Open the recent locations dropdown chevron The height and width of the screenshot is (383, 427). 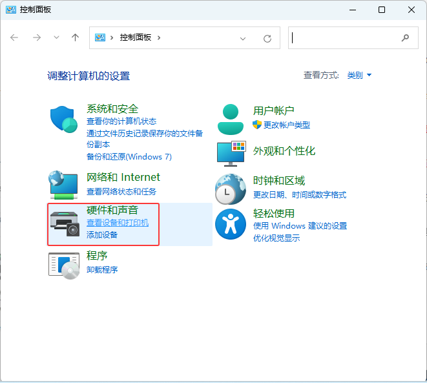tap(56, 37)
